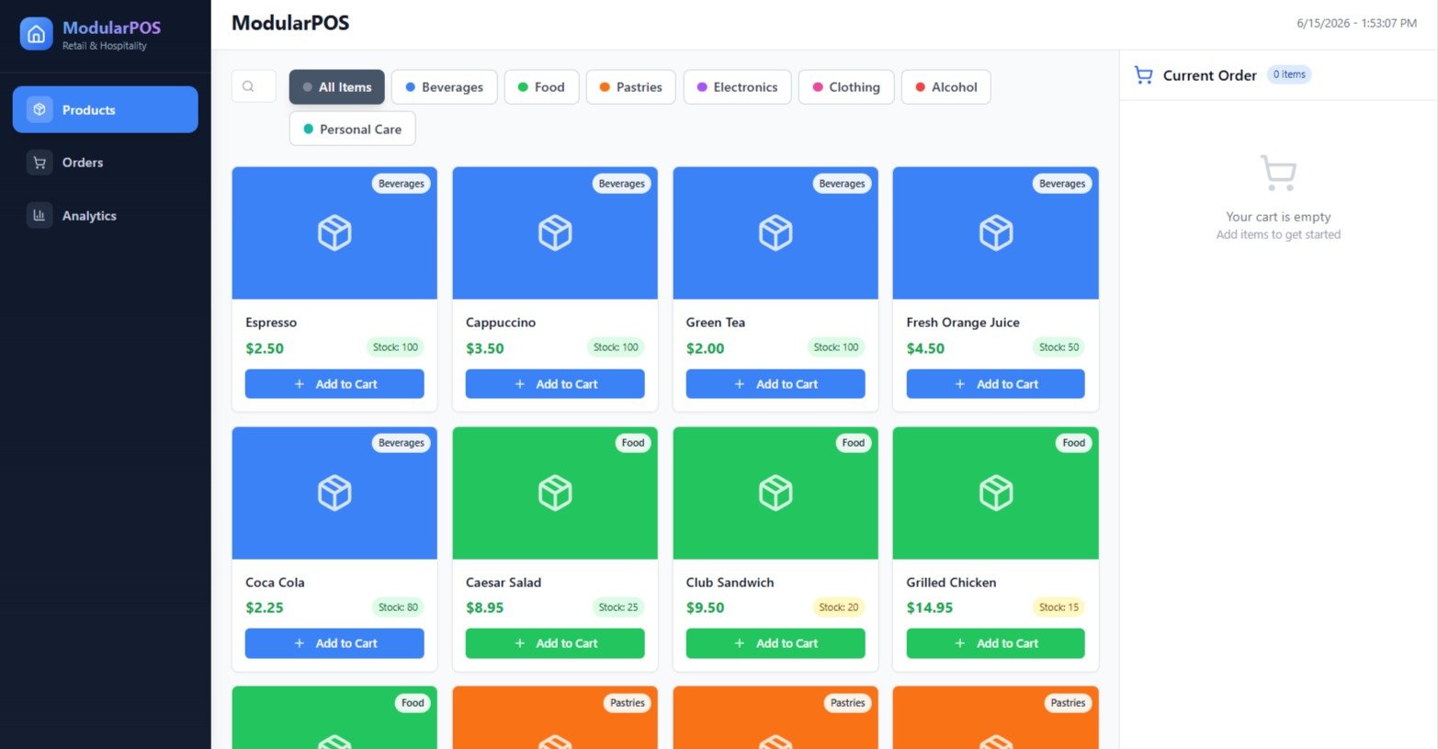Click the Club Sandwich Stock: 20 badge
Image resolution: width=1438 pixels, height=749 pixels.
click(x=838, y=607)
